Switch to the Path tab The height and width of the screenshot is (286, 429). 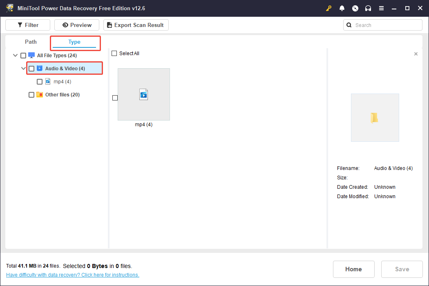30,42
